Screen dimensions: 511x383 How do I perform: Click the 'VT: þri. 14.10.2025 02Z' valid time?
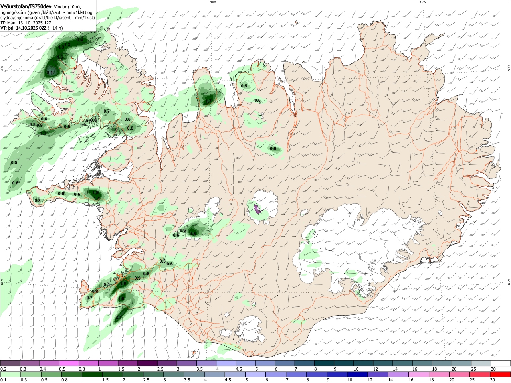[23, 28]
